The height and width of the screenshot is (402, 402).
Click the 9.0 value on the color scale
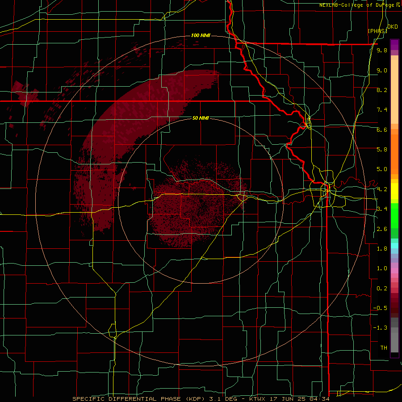(x=382, y=70)
